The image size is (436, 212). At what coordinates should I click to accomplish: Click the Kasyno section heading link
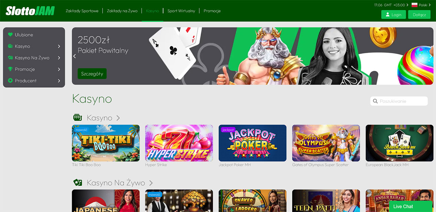tap(99, 118)
